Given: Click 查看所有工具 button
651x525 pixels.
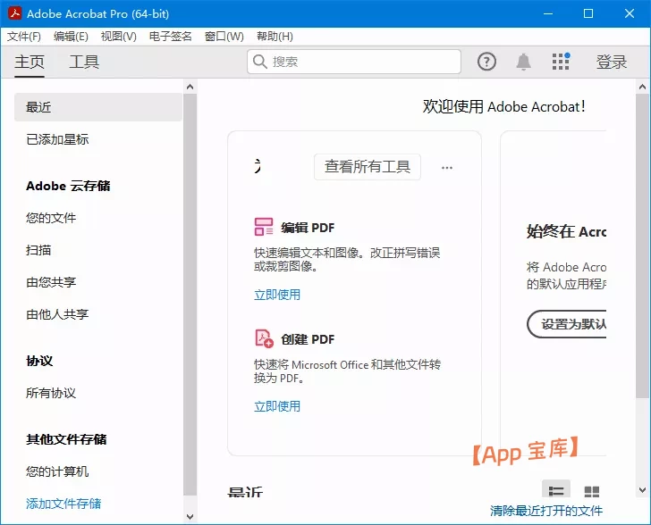Looking at the screenshot, I should point(368,167).
